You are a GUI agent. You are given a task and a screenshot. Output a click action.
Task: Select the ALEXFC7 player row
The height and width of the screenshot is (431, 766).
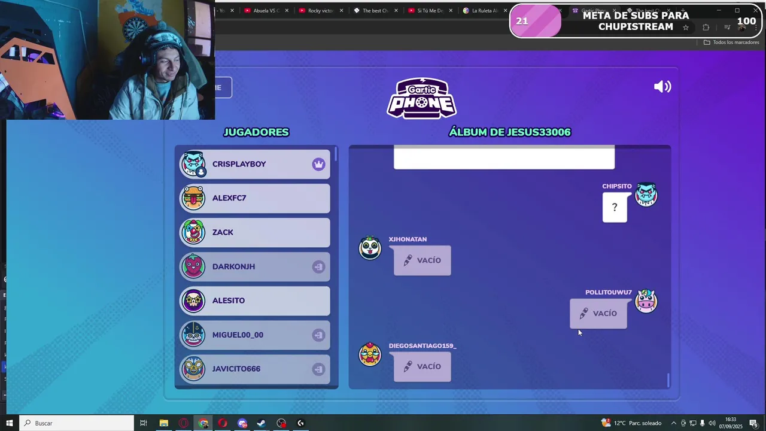click(255, 198)
